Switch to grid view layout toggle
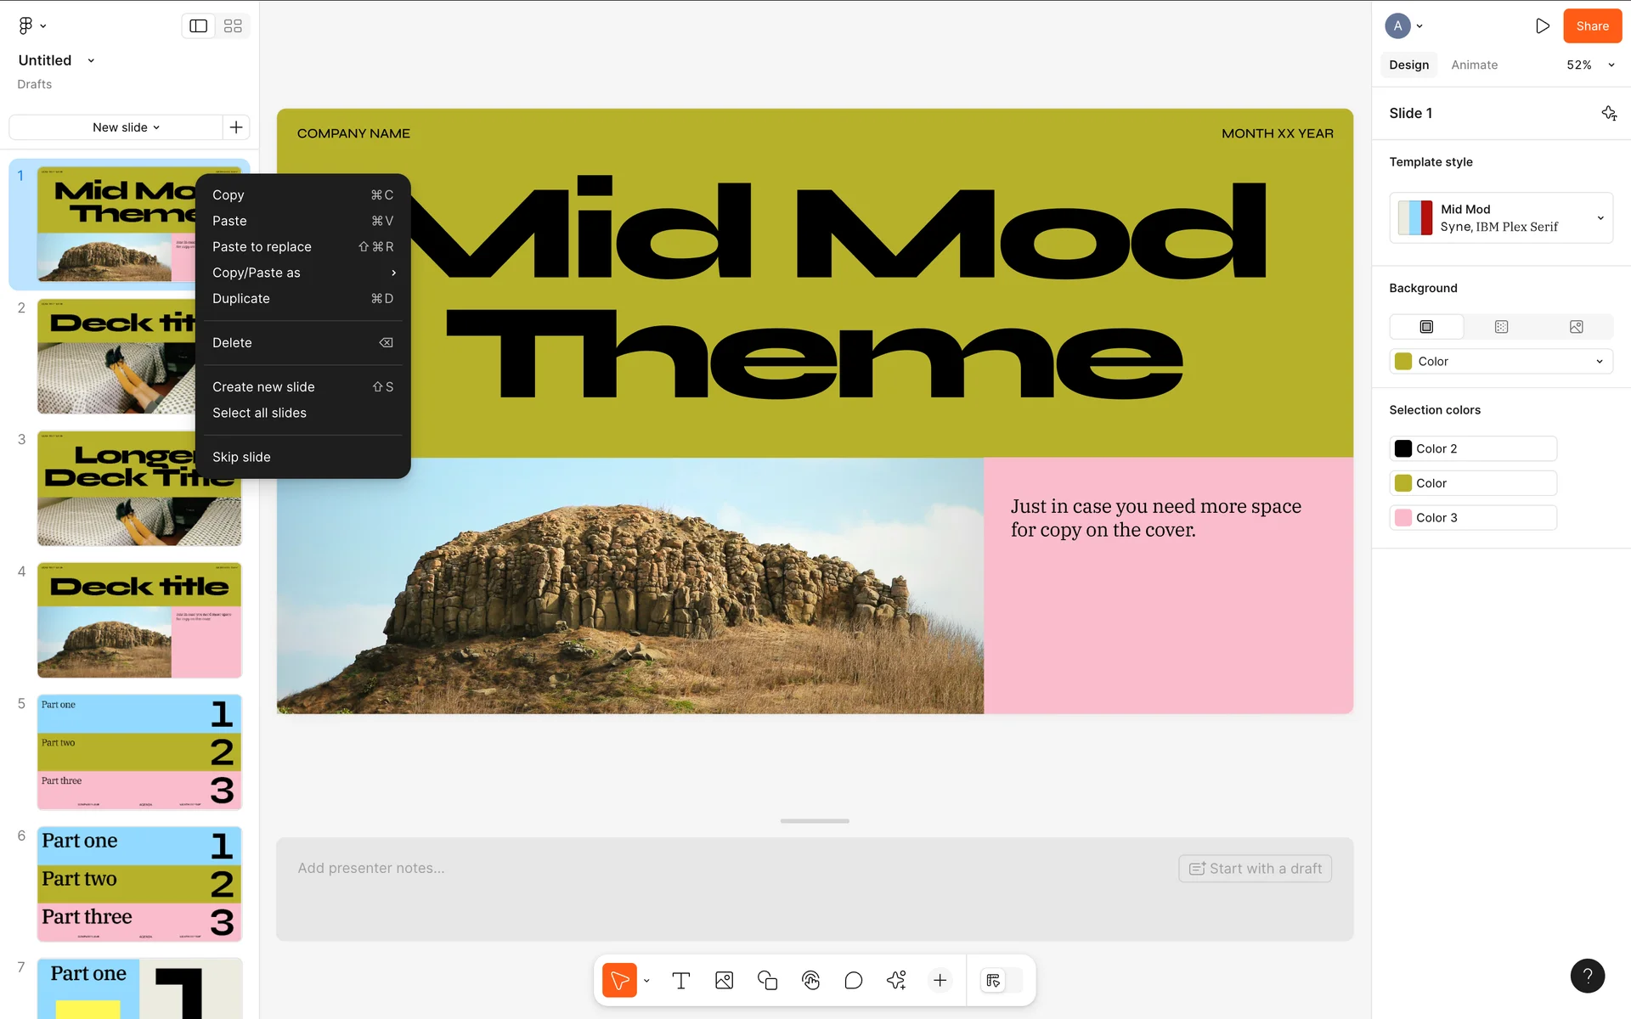 point(233,26)
